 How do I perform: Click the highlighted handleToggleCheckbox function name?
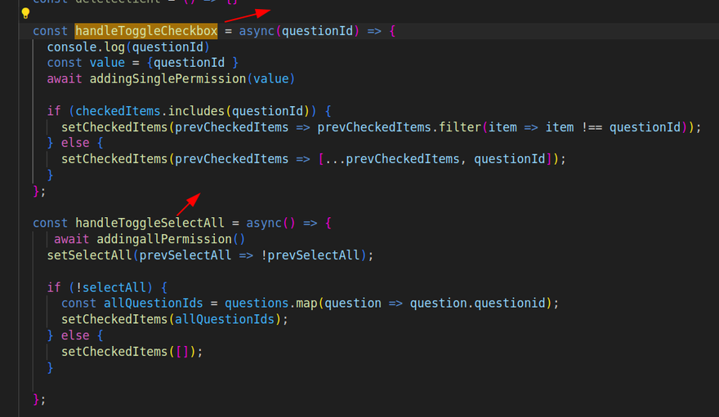(x=146, y=31)
